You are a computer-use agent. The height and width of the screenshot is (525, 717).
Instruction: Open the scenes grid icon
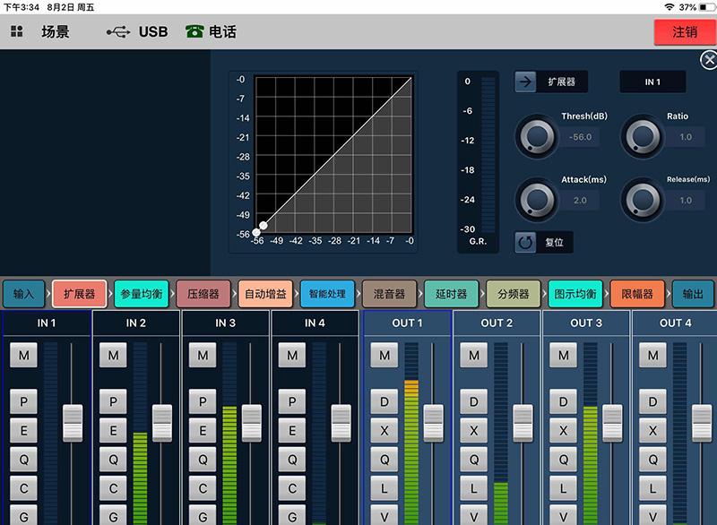coord(17,31)
